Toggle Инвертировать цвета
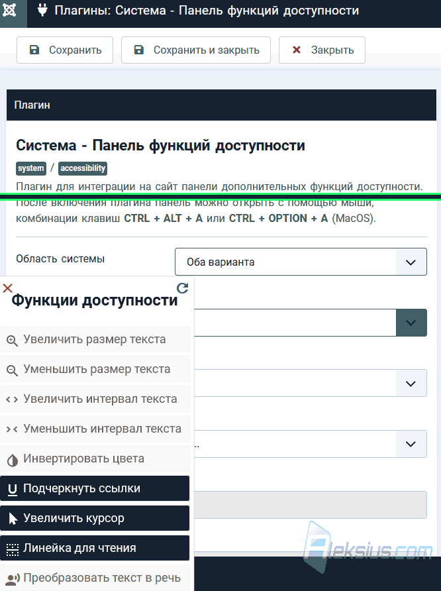Viewport: 441px width, 591px height. point(95,458)
